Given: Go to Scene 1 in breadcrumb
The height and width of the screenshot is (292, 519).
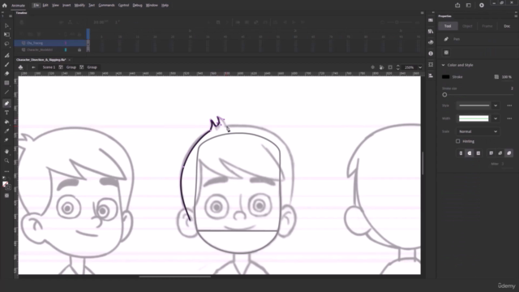Looking at the screenshot, I should (x=49, y=67).
